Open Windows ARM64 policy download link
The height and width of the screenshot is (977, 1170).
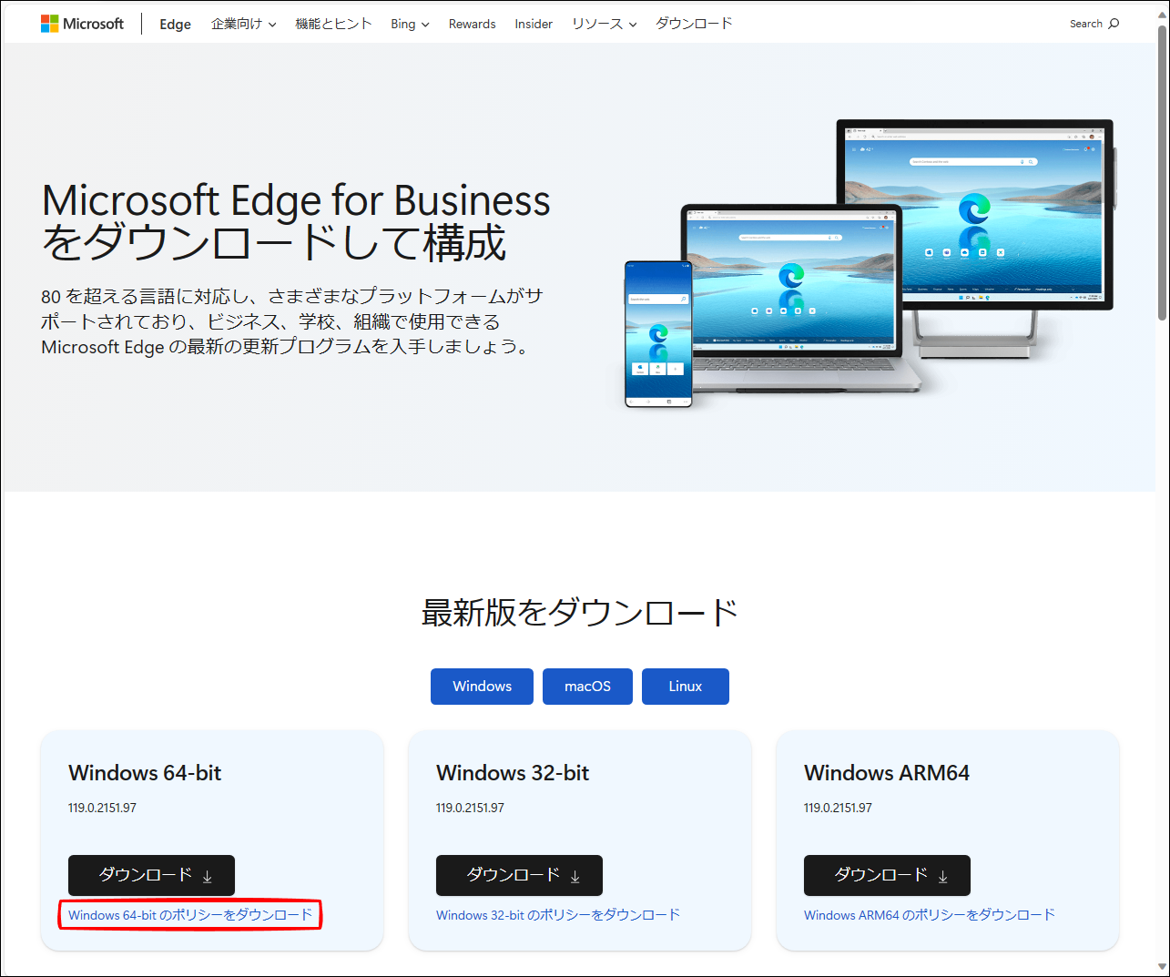click(x=929, y=915)
